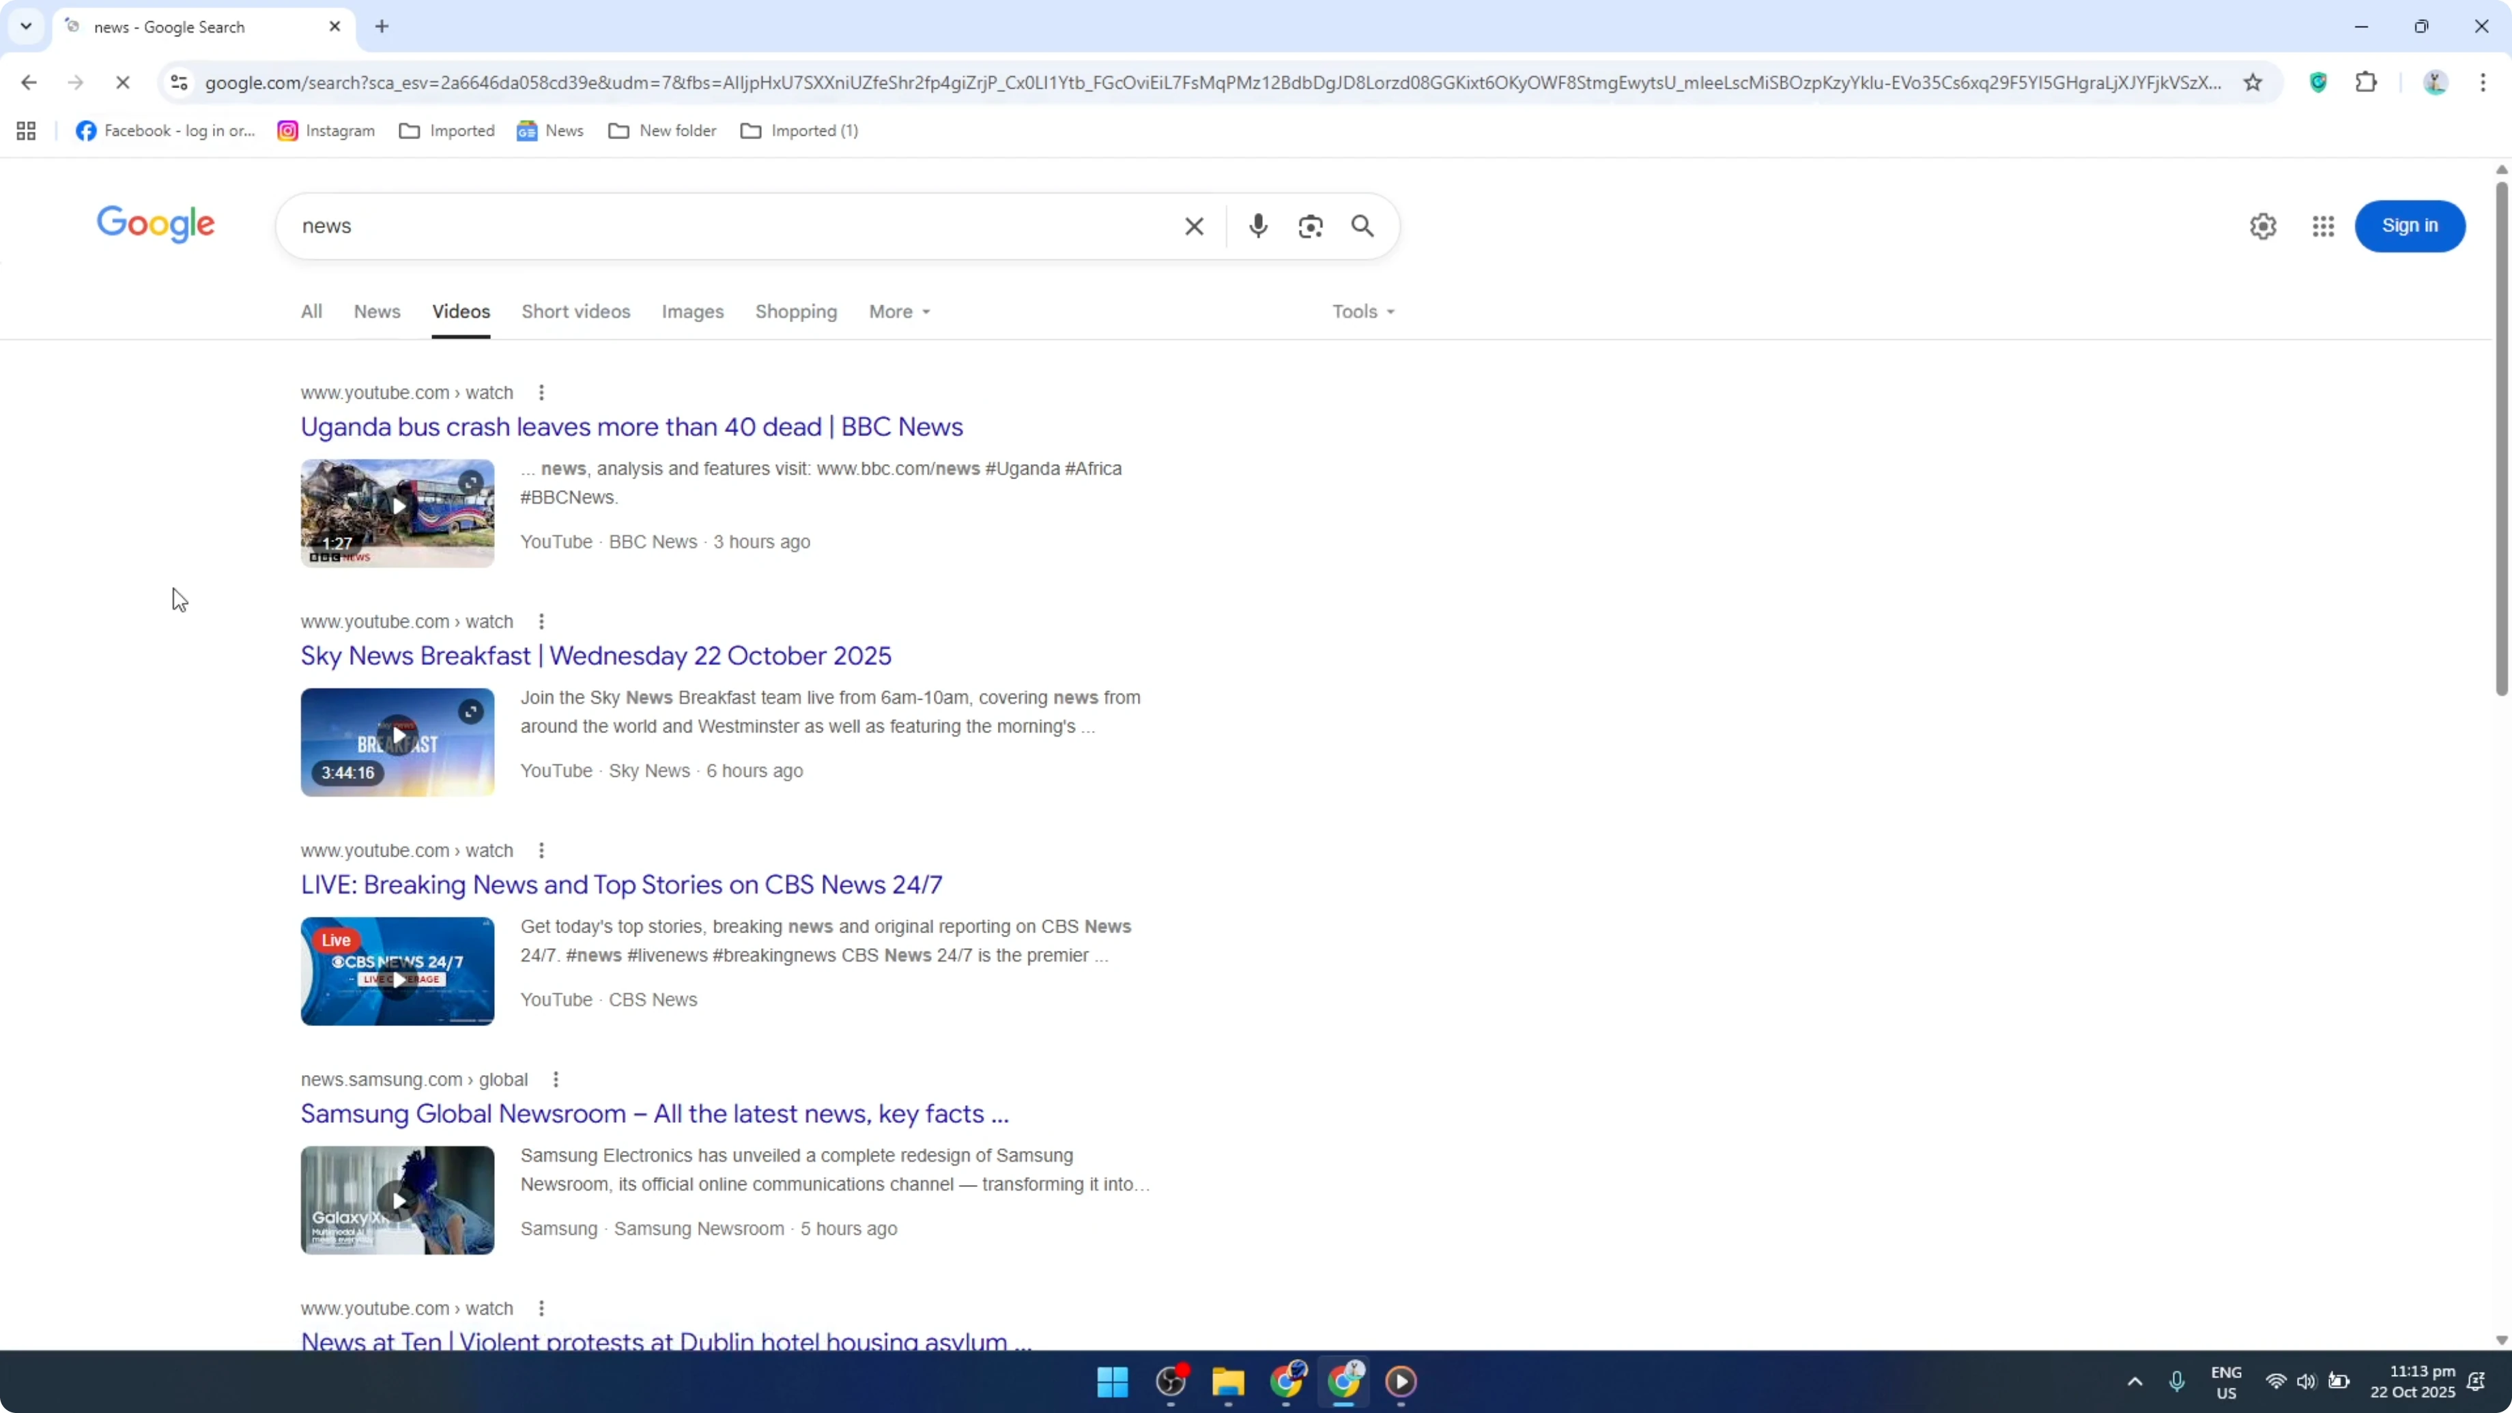The height and width of the screenshot is (1413, 2512).
Task: Open the volume control in system tray
Action: point(2307,1382)
